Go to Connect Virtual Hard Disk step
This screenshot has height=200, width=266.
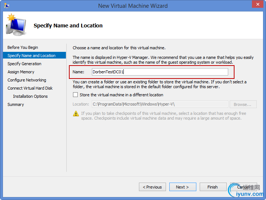(30, 88)
